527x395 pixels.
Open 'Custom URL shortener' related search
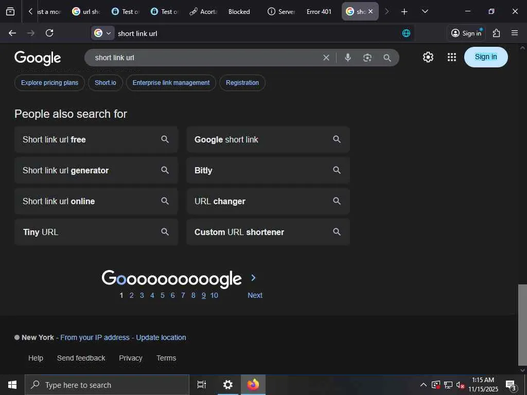(268, 232)
